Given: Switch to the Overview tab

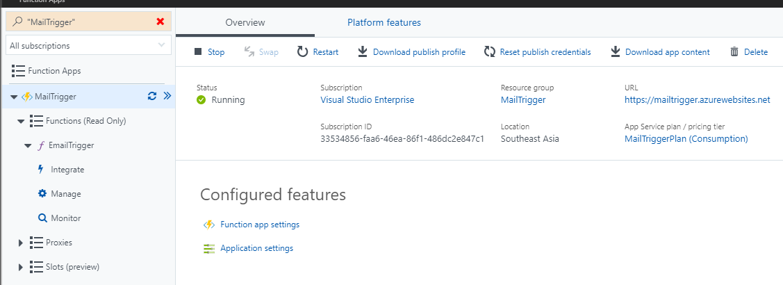Looking at the screenshot, I should point(245,22).
